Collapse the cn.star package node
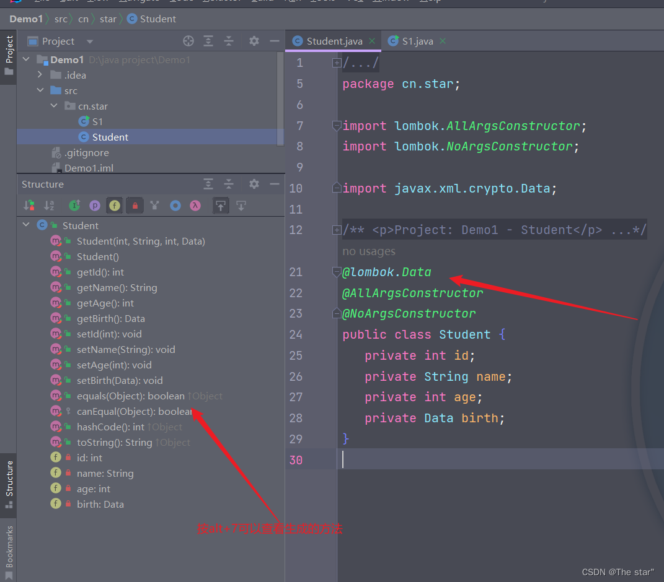664x582 pixels. [x=55, y=106]
